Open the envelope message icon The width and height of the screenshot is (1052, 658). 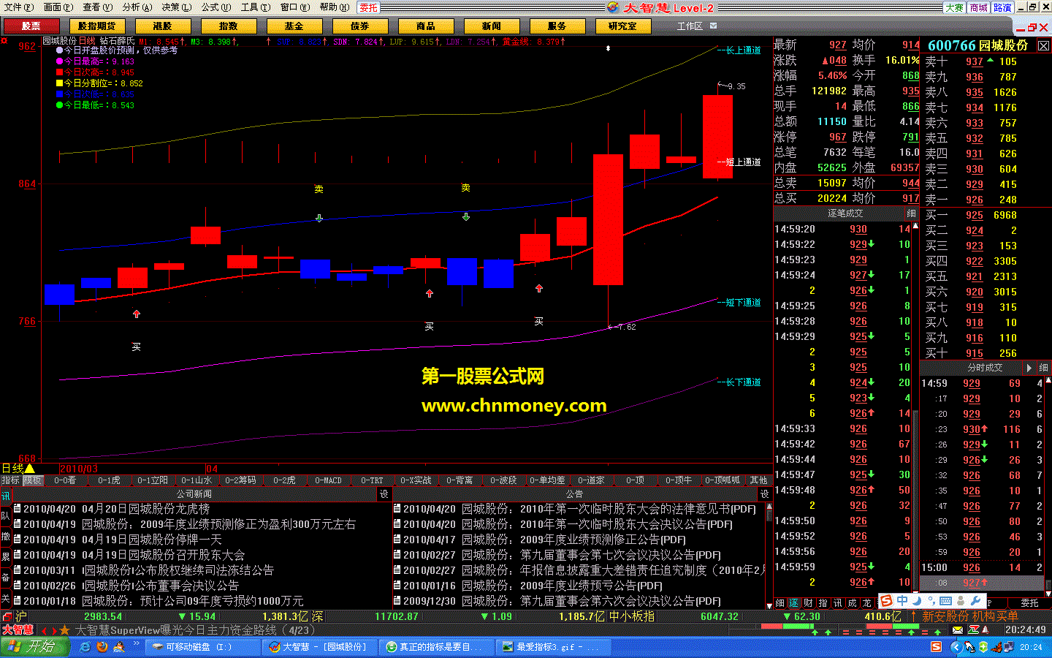point(958,629)
